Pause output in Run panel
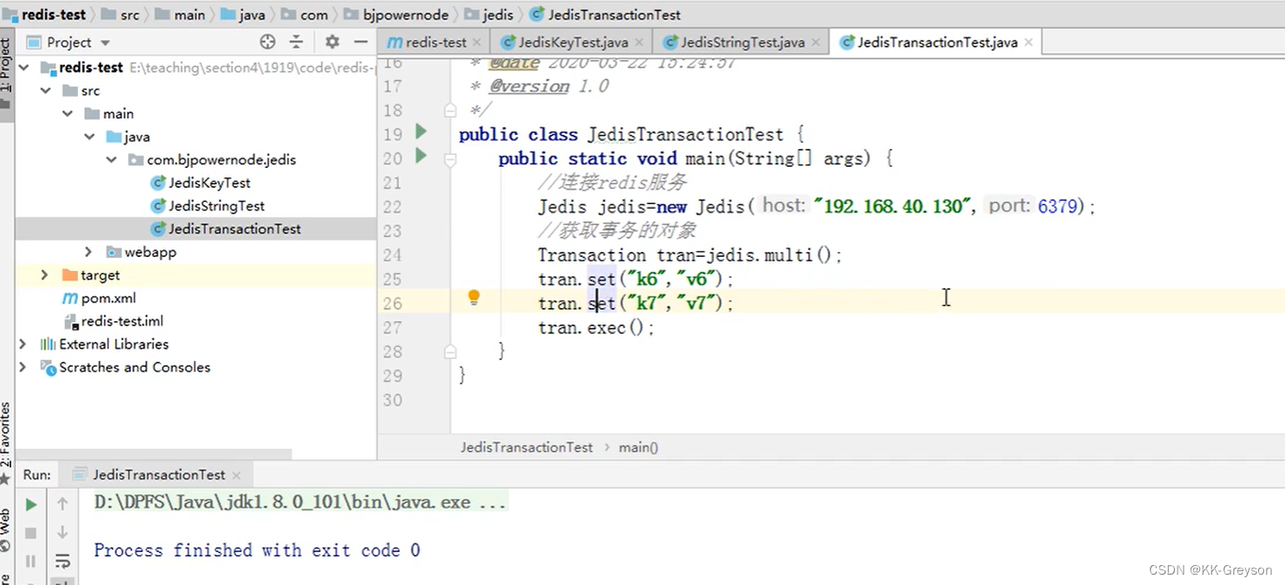The width and height of the screenshot is (1285, 585). point(31,561)
